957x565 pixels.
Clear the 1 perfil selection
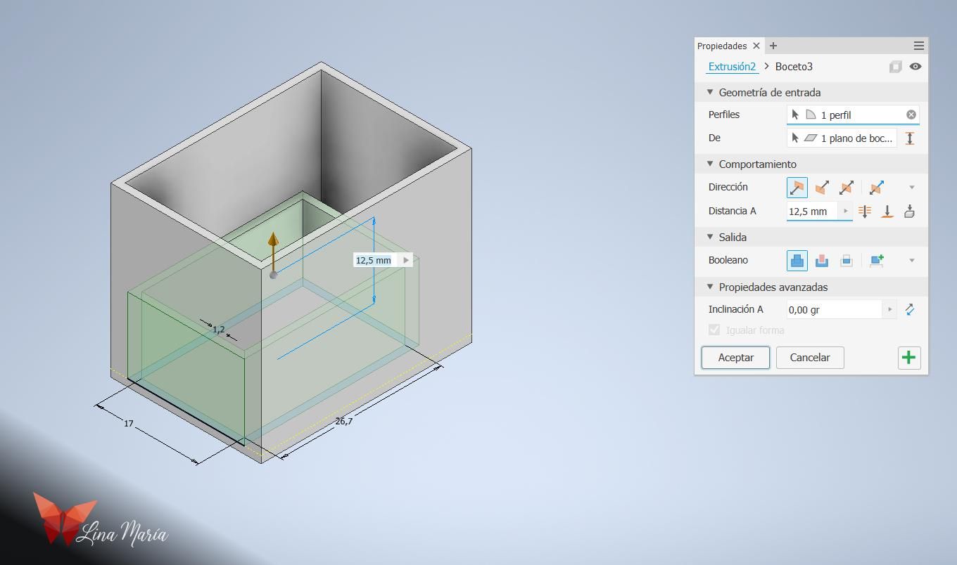(x=911, y=115)
